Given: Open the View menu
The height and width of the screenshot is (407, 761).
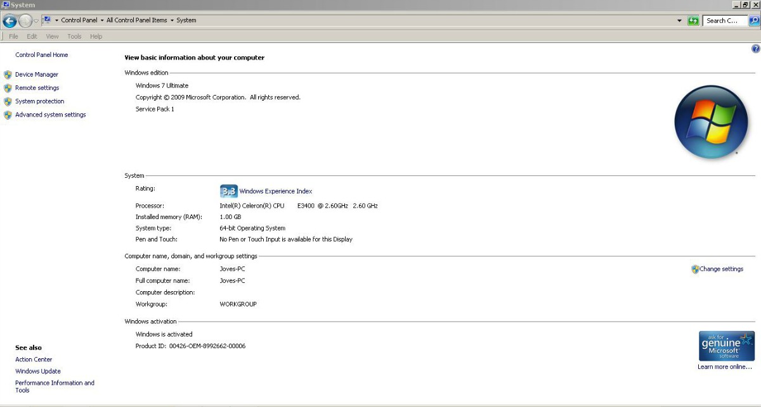Looking at the screenshot, I should (52, 37).
